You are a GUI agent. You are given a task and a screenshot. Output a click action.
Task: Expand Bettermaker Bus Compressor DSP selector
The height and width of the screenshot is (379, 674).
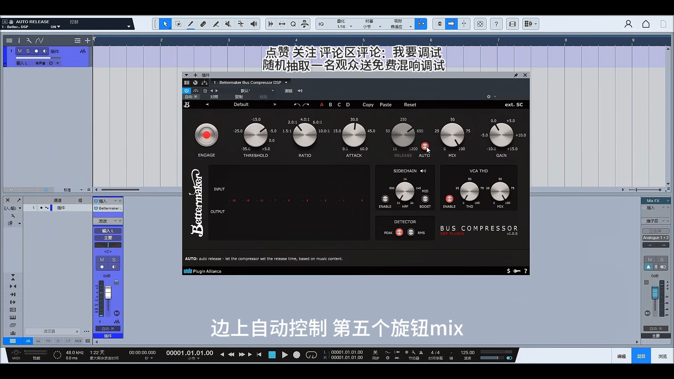286,82
